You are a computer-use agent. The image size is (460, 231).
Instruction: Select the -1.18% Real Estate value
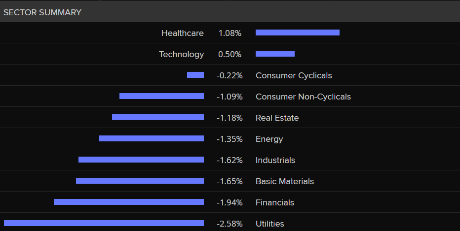[230, 118]
